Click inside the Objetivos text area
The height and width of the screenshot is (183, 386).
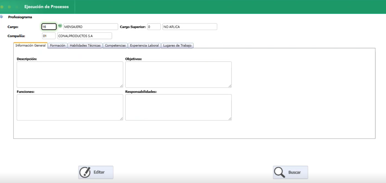coord(178,74)
